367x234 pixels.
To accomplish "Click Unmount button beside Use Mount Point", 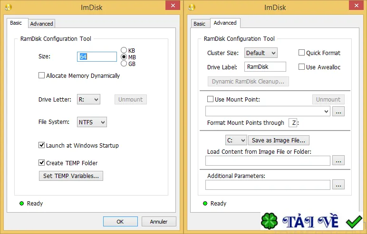I will pyautogui.click(x=328, y=99).
